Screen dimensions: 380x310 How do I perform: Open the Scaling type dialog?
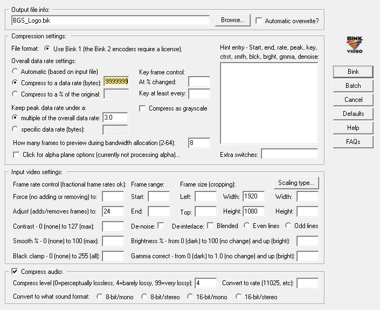[296, 183]
